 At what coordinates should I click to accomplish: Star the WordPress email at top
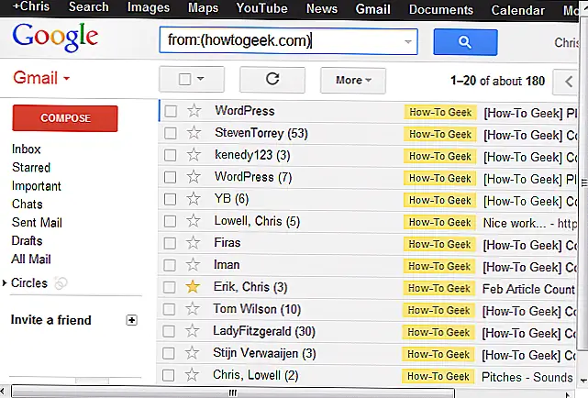194,111
